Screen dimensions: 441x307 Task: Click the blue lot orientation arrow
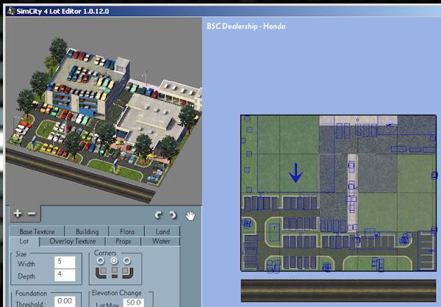[x=295, y=173]
